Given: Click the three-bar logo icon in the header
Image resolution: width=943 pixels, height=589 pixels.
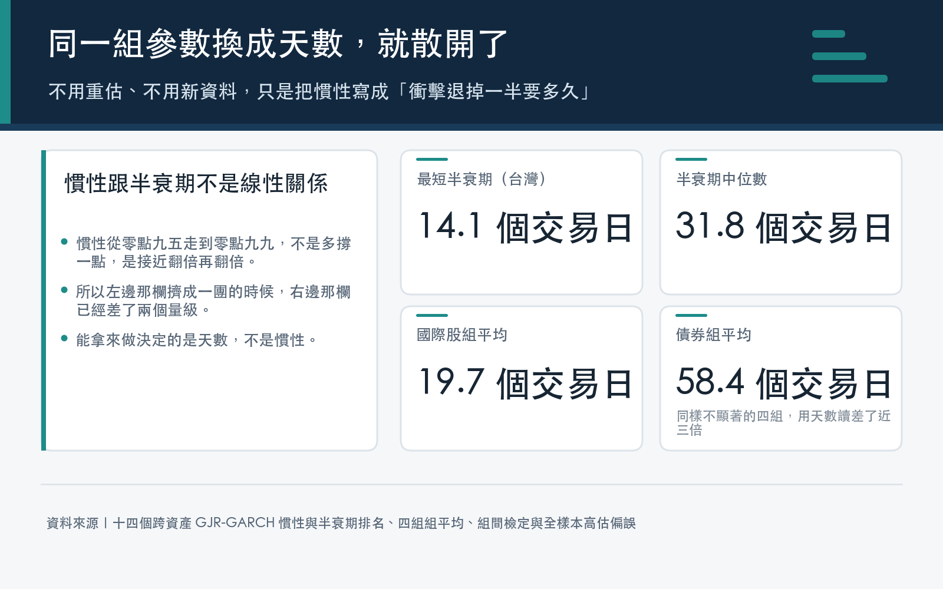Looking at the screenshot, I should (849, 56).
